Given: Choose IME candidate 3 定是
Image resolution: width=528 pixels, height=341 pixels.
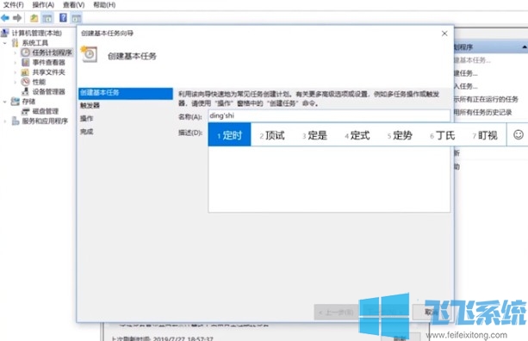Looking at the screenshot, I should point(315,135).
